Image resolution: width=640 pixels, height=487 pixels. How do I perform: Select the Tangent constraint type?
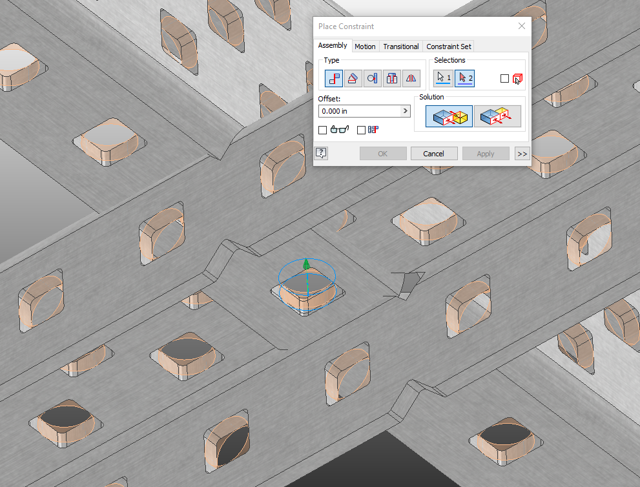372,78
